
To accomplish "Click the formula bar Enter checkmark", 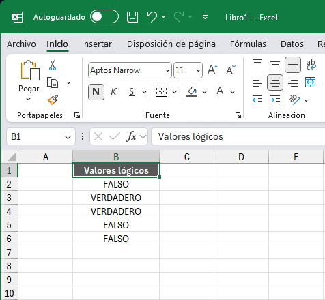I will point(115,137).
